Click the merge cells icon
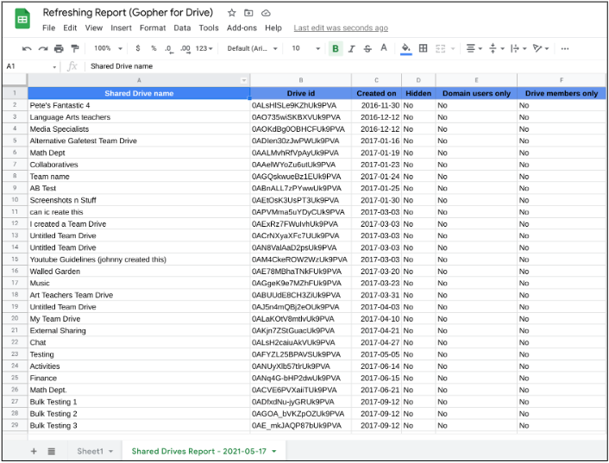Image resolution: width=609 pixels, height=463 pixels. [440, 48]
